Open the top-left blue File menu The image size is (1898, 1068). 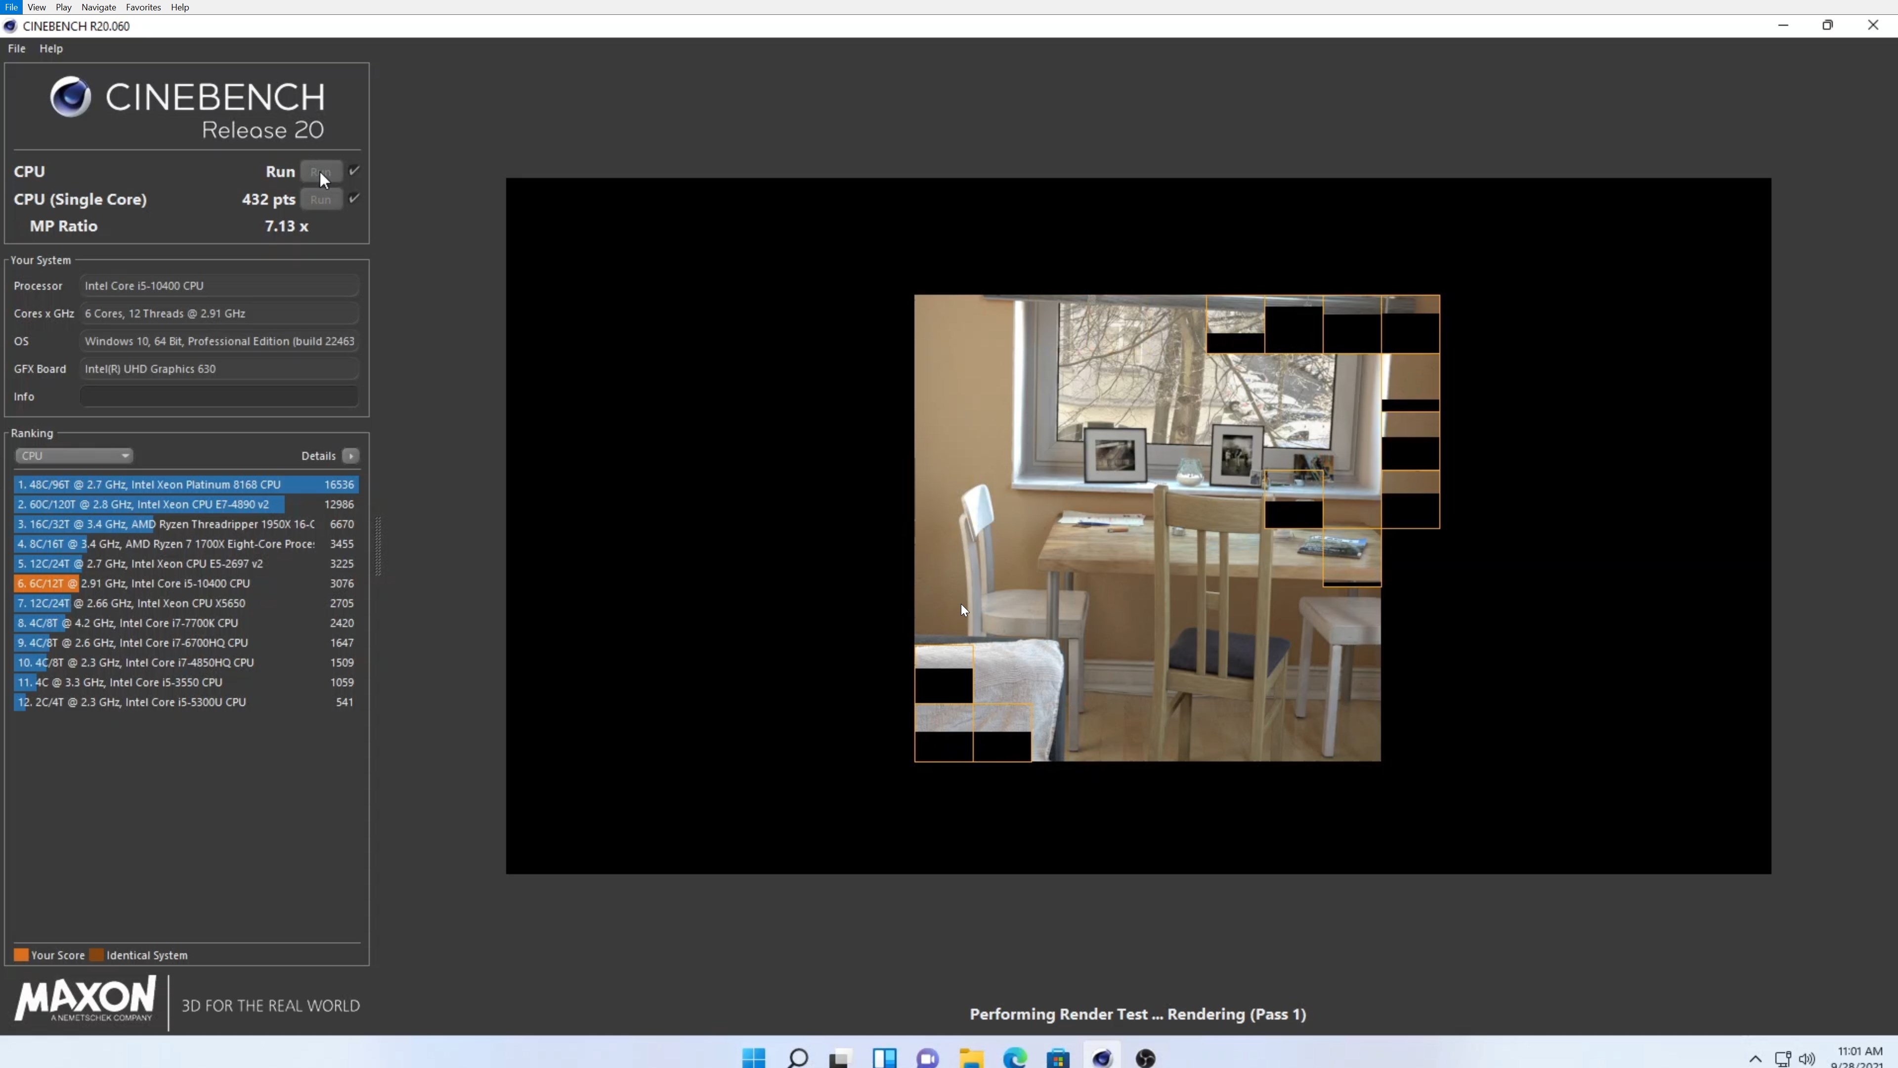11,7
